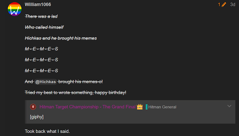Click 'brought his memes-o!' text

tap(80, 82)
